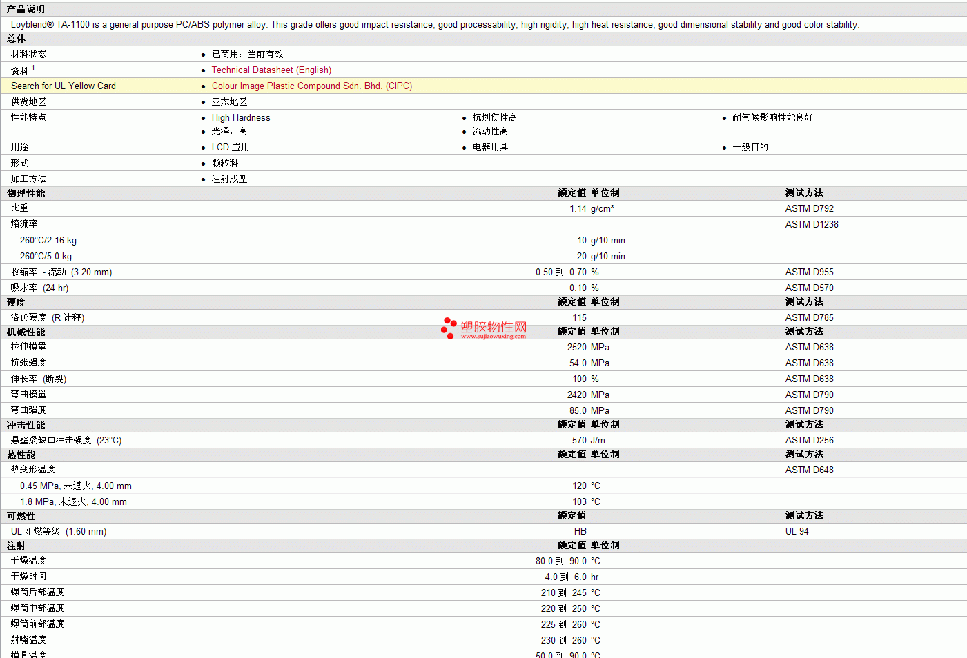Click the '螺筒后部温度' row label
The image size is (967, 658).
[37, 592]
